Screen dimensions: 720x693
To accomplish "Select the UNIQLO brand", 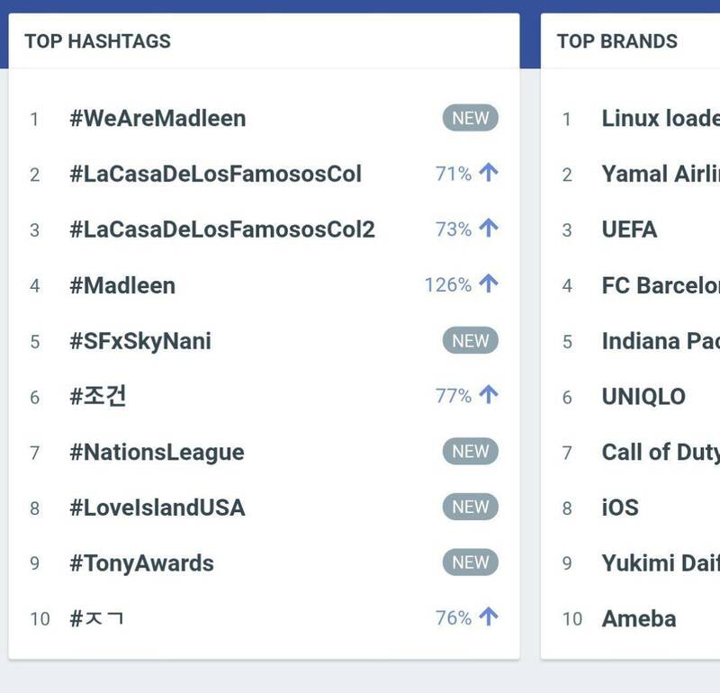I will pos(643,397).
